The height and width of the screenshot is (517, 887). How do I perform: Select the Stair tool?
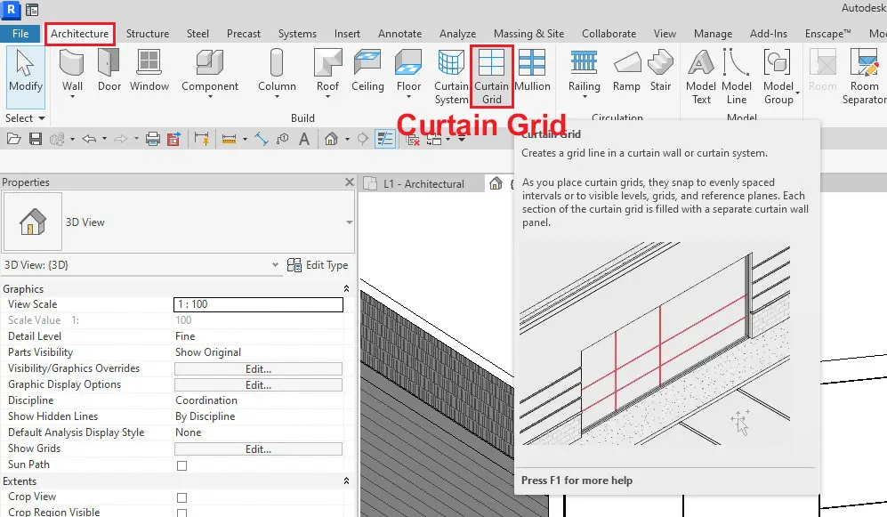pos(660,70)
